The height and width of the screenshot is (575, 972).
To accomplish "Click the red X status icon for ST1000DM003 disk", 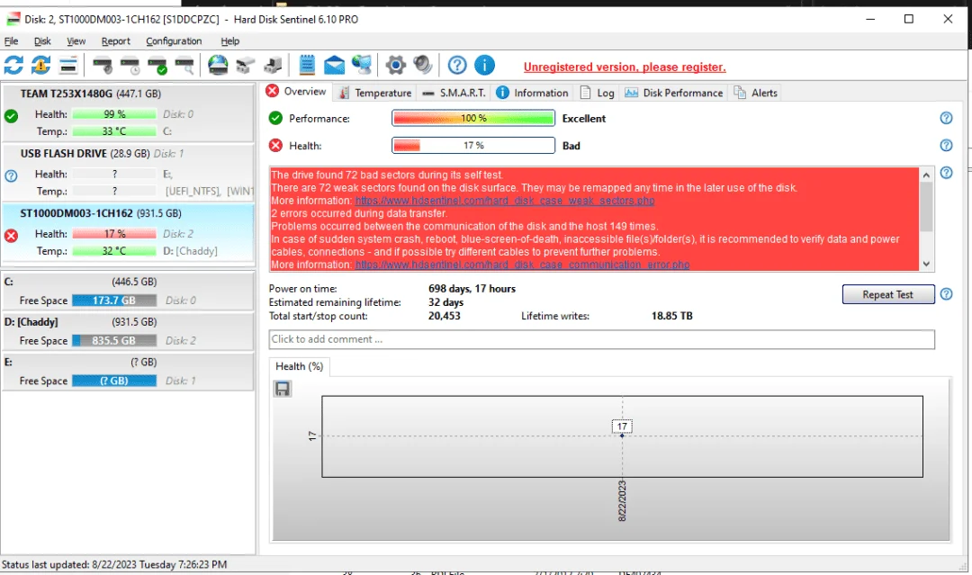I will click(x=11, y=236).
